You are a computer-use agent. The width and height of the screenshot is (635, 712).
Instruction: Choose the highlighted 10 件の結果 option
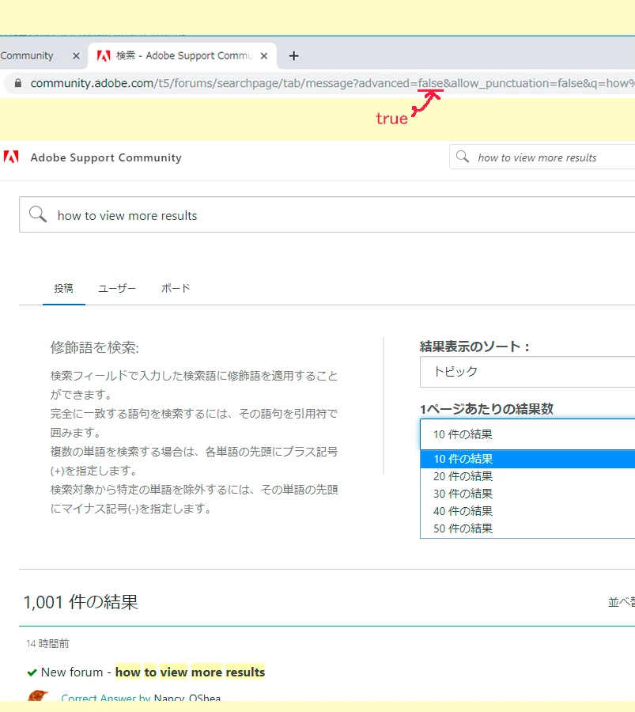click(x=527, y=459)
